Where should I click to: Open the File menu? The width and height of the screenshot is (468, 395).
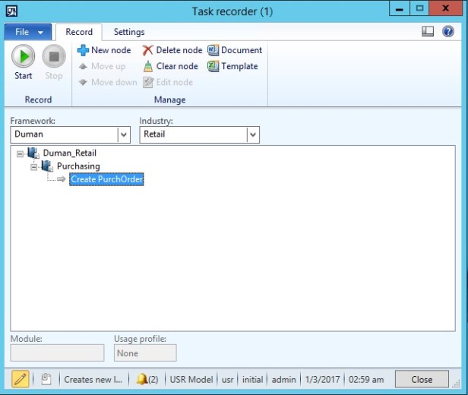29,32
